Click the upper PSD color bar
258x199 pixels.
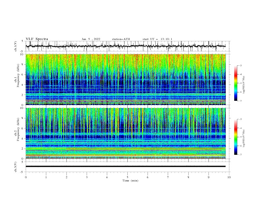tap(236, 83)
